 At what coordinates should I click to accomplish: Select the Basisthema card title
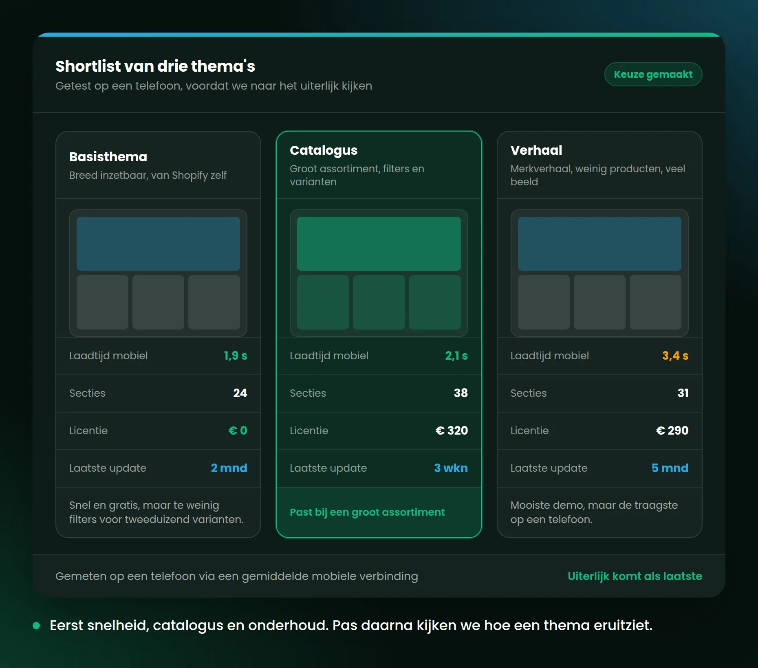point(108,157)
